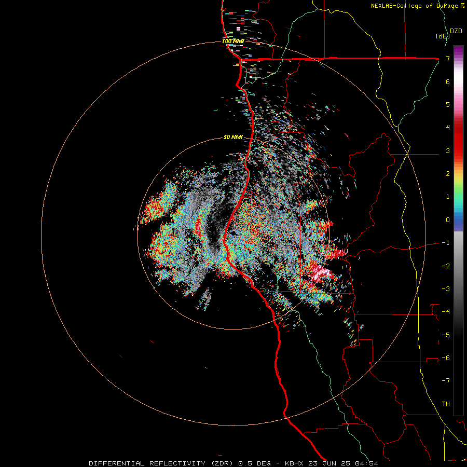Click the 3 dB legend value
Viewport: 467px width, 467px height.
coord(448,150)
